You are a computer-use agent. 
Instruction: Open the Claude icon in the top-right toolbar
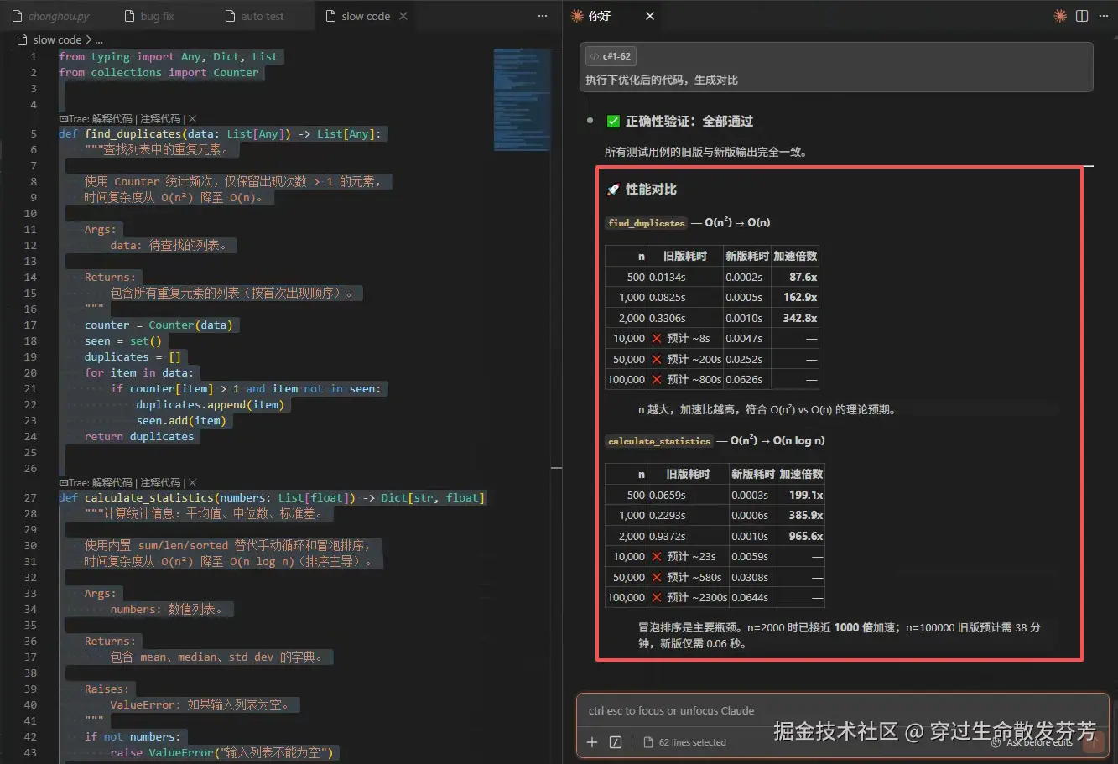[1060, 16]
